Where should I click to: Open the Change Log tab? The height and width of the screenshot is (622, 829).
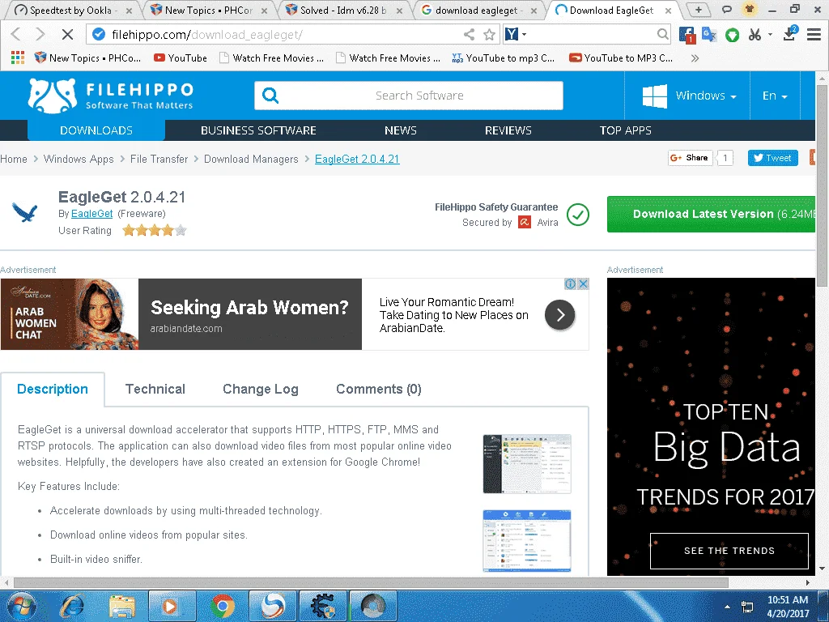tap(261, 390)
